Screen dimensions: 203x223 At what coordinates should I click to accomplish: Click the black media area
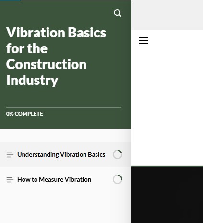tap(167, 195)
